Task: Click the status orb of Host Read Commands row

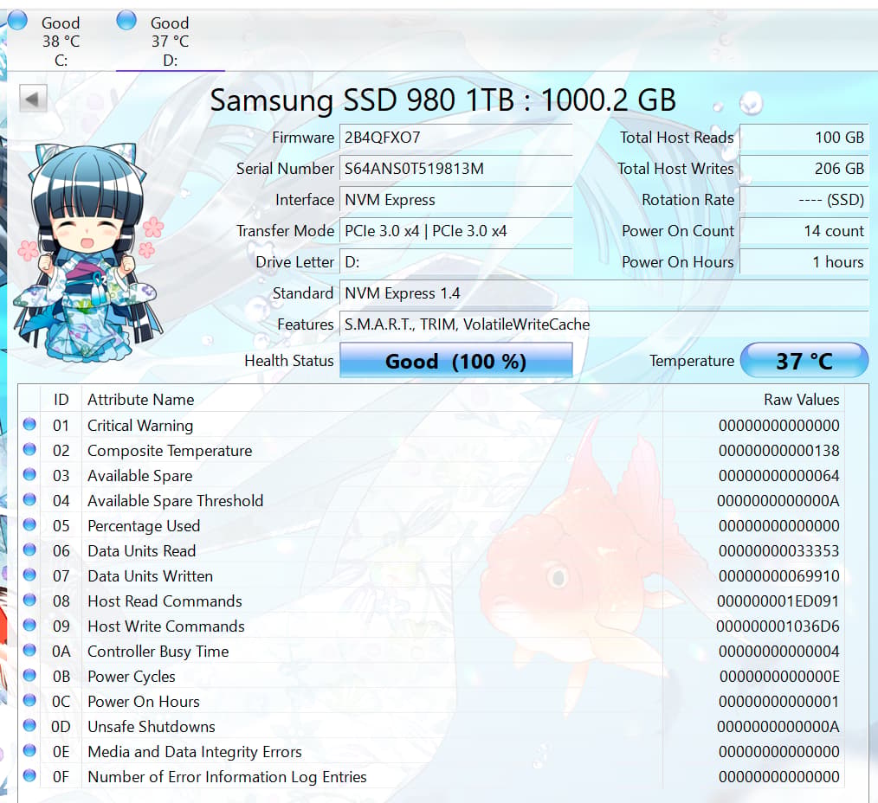Action: (29, 601)
